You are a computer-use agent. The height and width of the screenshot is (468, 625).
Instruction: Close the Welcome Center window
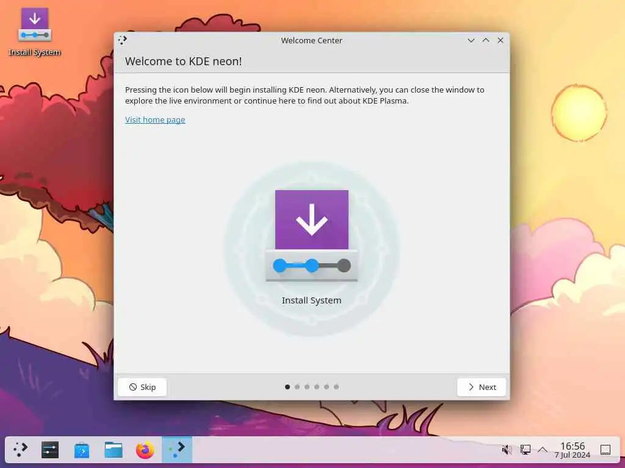[500, 40]
